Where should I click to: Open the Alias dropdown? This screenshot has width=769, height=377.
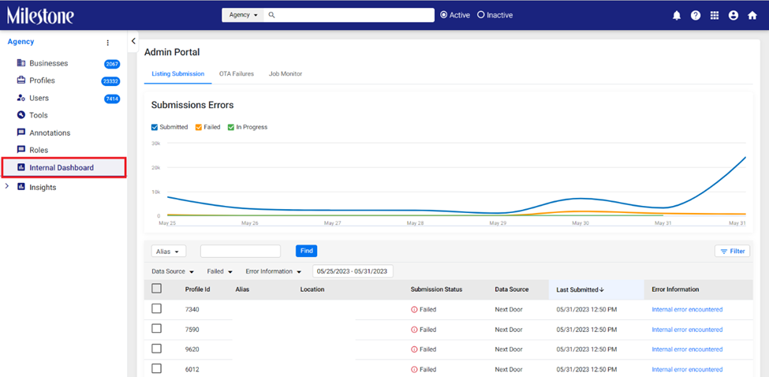tap(167, 252)
